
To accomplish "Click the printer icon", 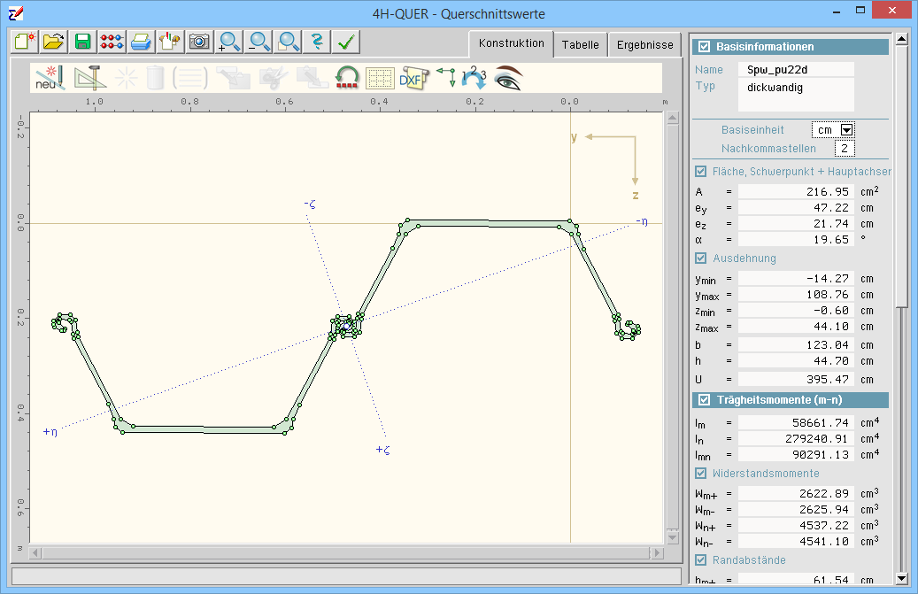I will [x=141, y=42].
